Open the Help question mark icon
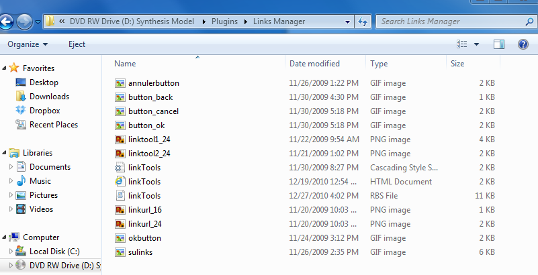Screen dimensions: 538x275 point(523,44)
